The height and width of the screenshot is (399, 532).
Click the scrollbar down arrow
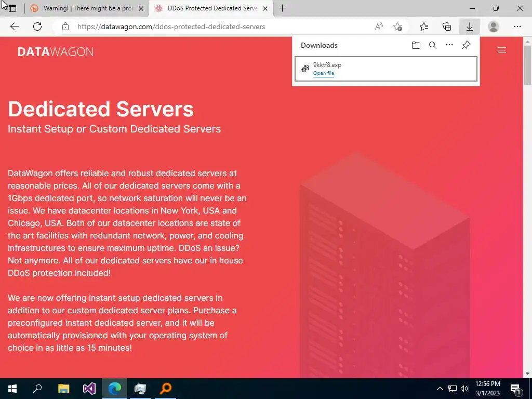point(527,374)
